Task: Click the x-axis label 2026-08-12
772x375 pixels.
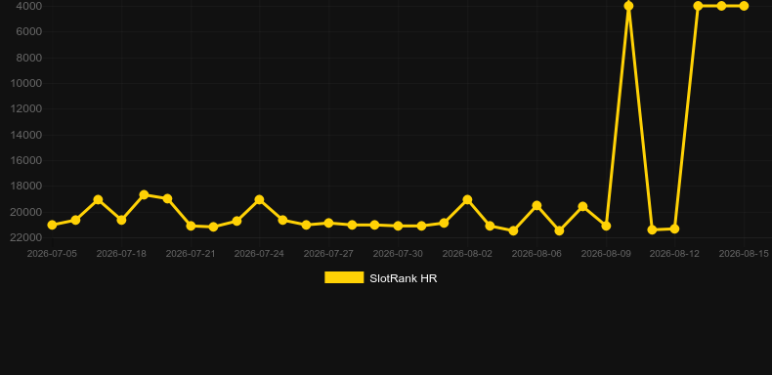Action: 674,254
